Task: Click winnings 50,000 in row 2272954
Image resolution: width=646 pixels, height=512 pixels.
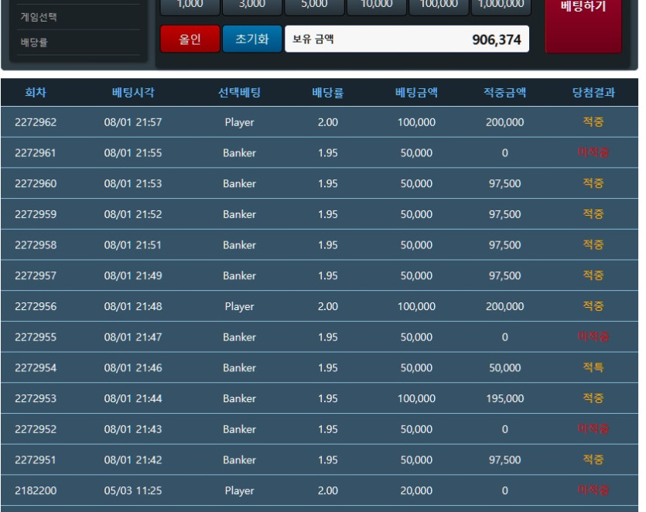Action: pyautogui.click(x=504, y=368)
